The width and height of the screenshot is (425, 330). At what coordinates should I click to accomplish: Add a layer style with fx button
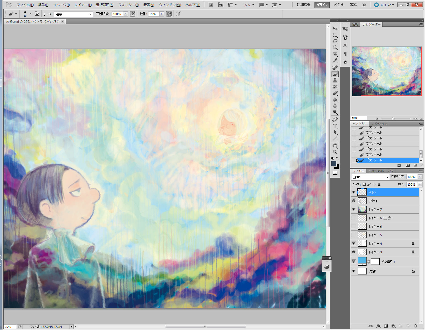[378, 326]
